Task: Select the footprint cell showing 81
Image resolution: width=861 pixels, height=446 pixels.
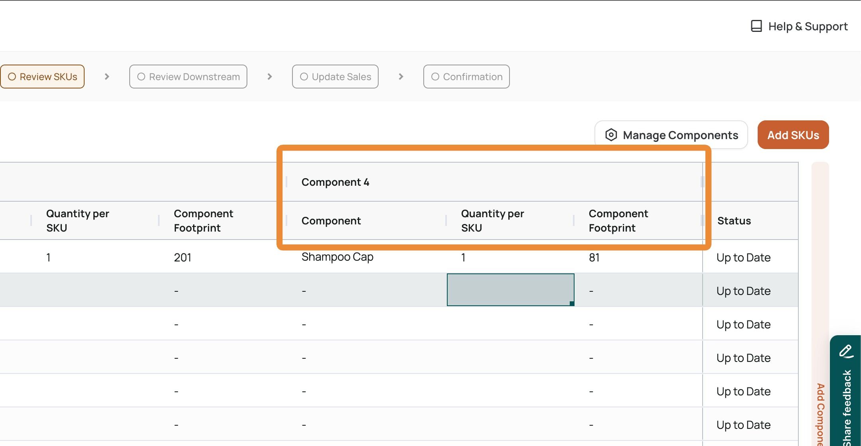Action: (638, 257)
